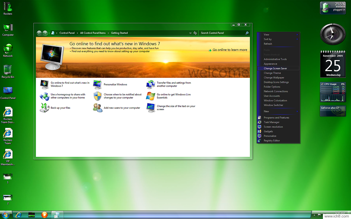Viewport: 351px width, 219px height.
Task: Select Control Panel taskbar window button
Action: (x=57, y=215)
